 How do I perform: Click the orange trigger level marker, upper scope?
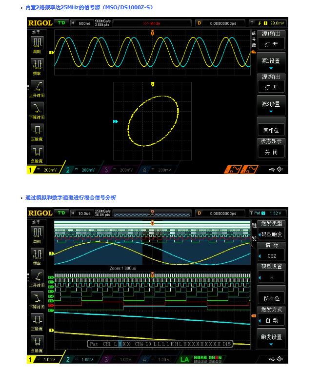tap(253, 52)
